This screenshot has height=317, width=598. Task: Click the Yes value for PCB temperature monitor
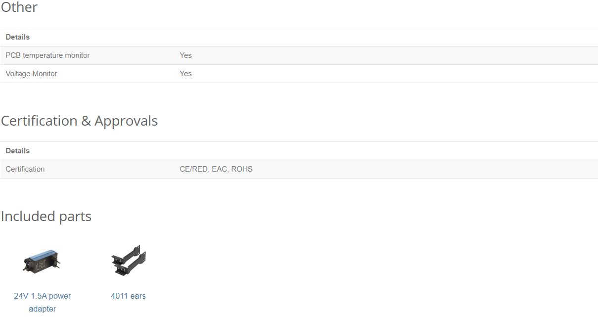click(185, 55)
